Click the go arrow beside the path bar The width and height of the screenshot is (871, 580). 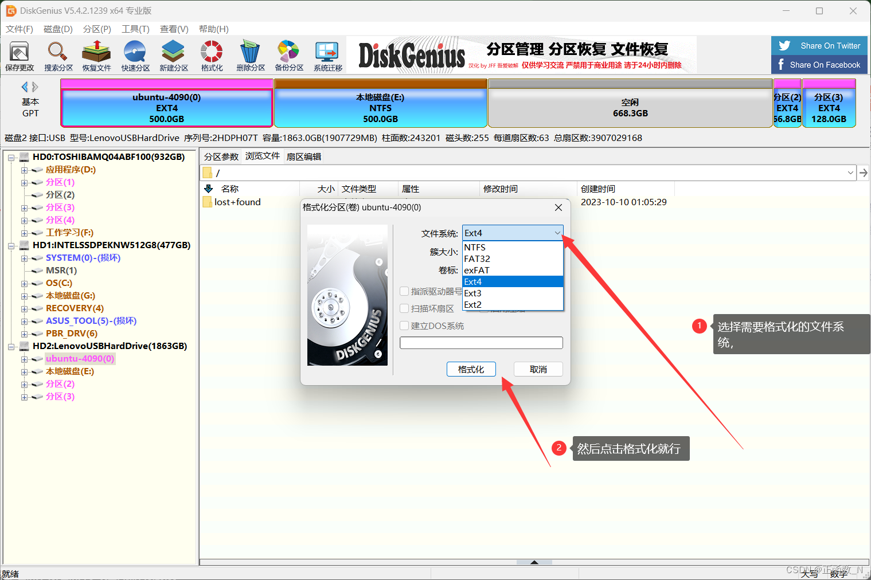863,173
